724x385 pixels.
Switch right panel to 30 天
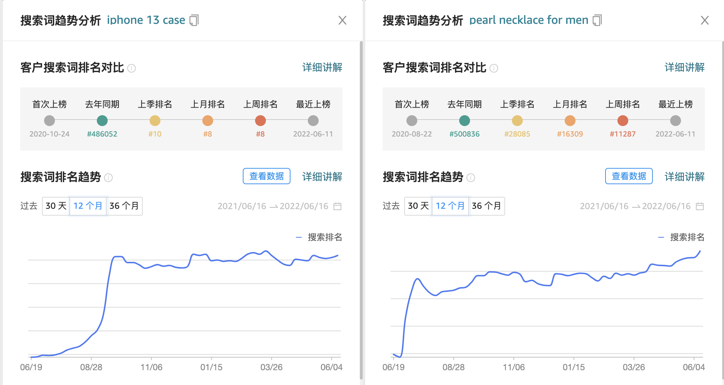pos(418,206)
